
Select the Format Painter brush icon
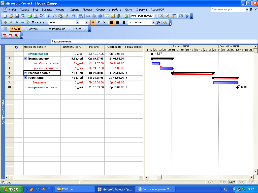coord(66,16)
